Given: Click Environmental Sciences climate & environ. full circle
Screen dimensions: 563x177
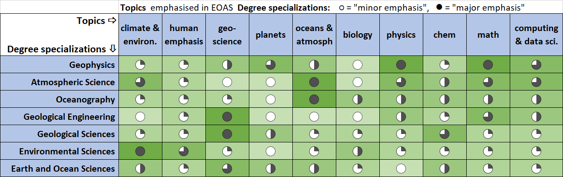Looking at the screenshot, I should pos(140,151).
